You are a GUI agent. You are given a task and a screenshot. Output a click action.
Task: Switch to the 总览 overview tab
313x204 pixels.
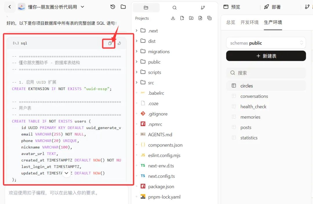[x=231, y=22]
